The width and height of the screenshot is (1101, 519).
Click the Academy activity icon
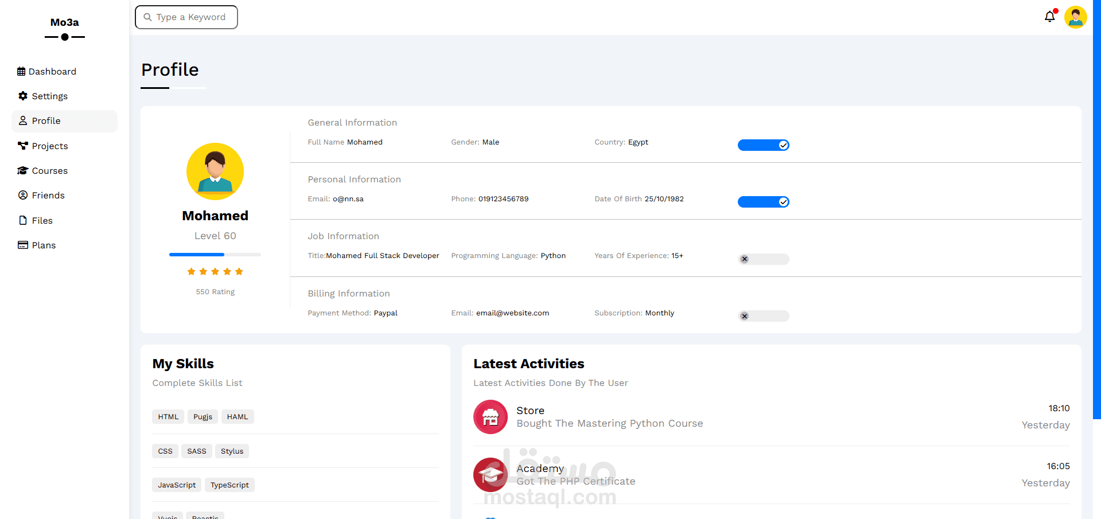pos(491,475)
